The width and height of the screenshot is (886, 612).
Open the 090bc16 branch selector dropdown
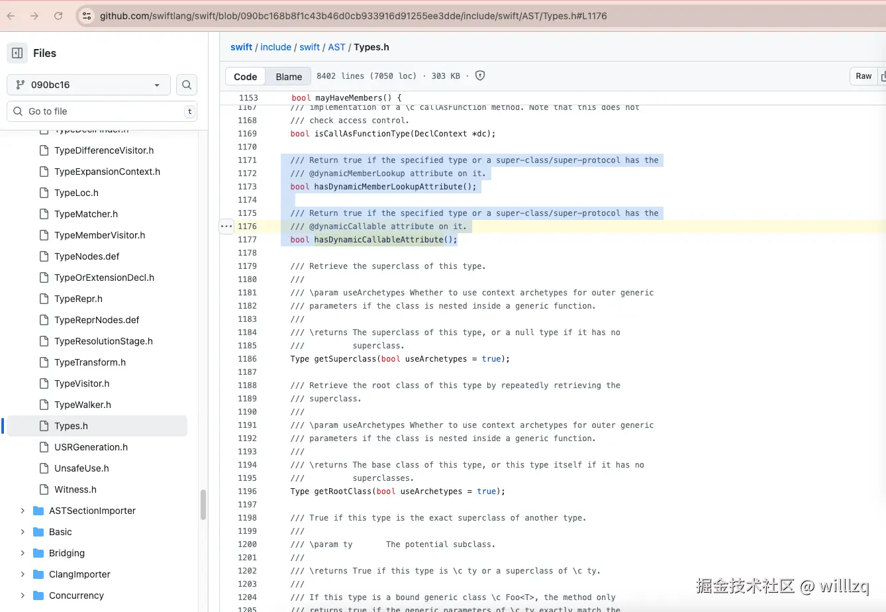[89, 85]
